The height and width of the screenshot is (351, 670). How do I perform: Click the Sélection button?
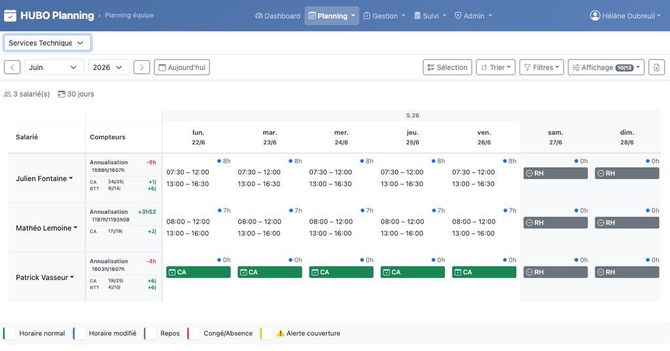[448, 67]
